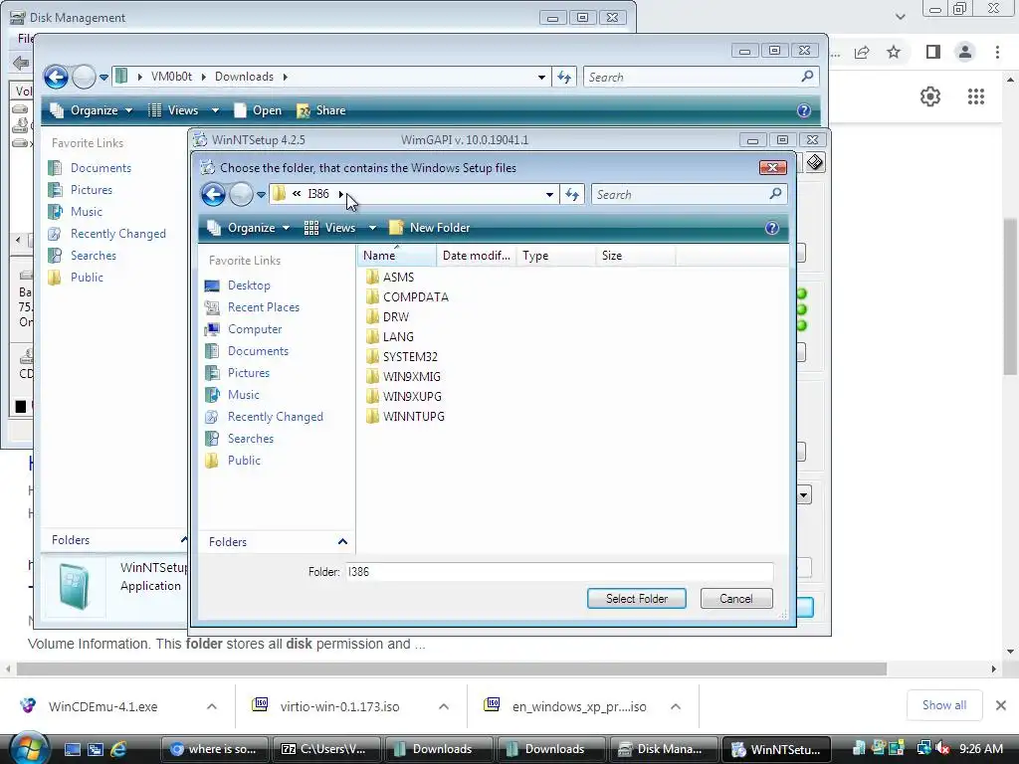This screenshot has height=764, width=1019.
Task: Click the Select Folder button
Action: tap(636, 598)
